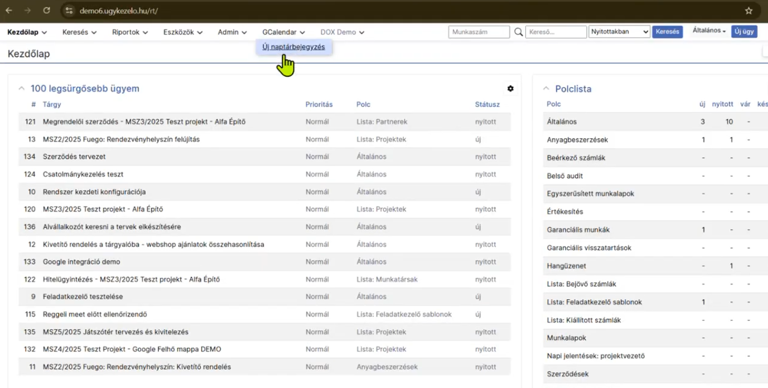768x388 pixels.
Task: Click the Új ügy button
Action: [x=744, y=32]
